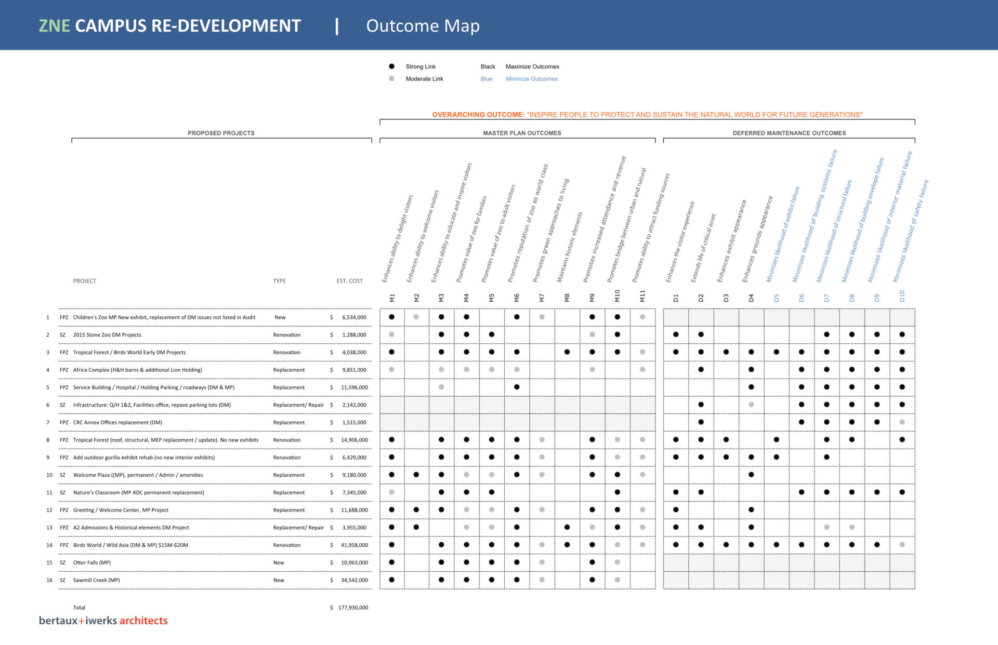Click 'Extends life of critical asset' header

(x=703, y=248)
